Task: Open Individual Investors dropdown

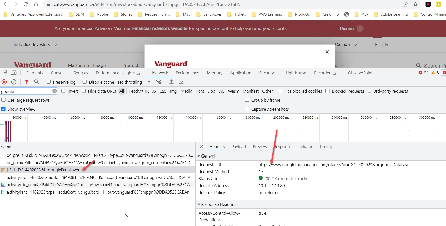Action: coord(36,44)
